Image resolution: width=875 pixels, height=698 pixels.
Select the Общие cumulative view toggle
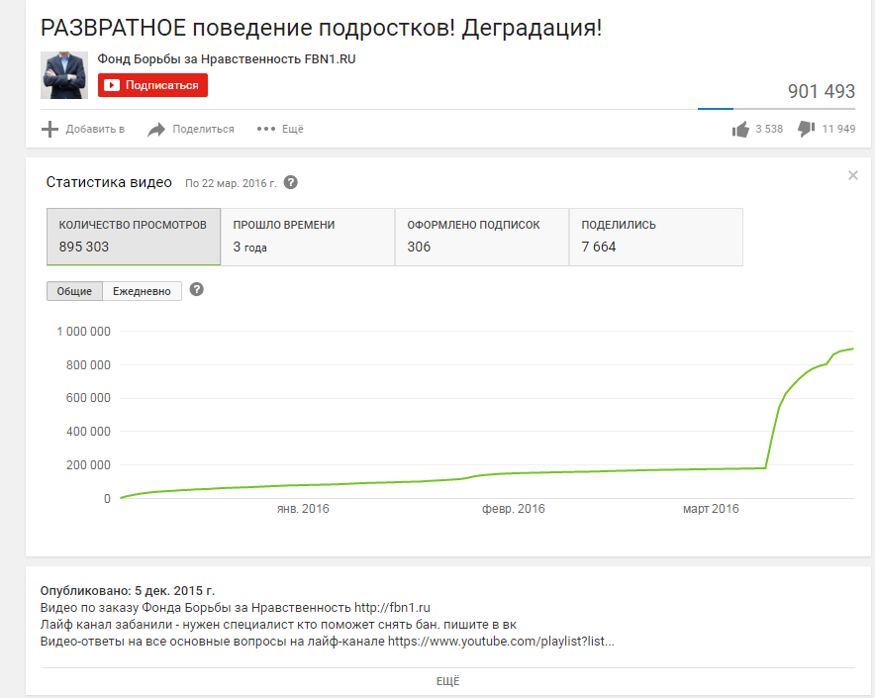pos(75,291)
